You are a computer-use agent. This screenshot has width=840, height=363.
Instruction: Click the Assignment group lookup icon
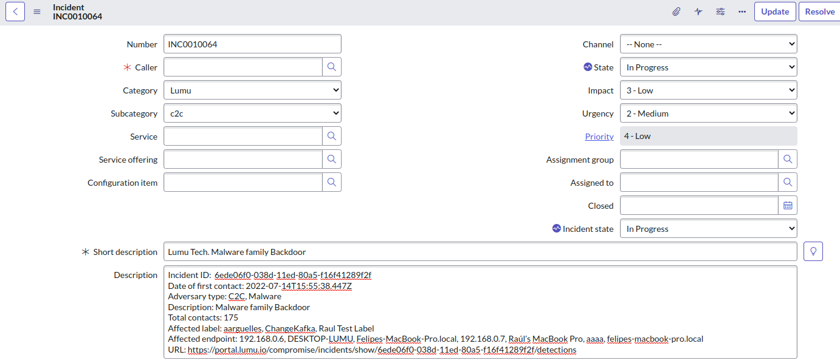[x=788, y=160]
